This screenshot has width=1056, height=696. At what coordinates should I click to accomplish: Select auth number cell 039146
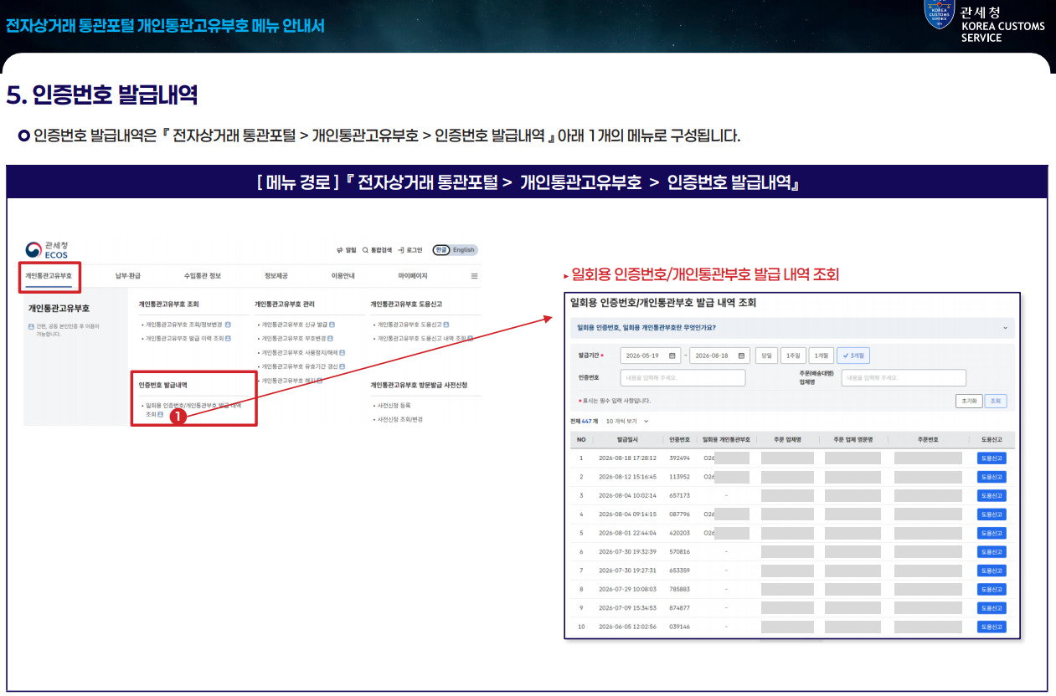(679, 627)
